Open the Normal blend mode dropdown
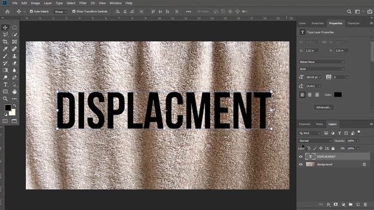 (x=316, y=141)
